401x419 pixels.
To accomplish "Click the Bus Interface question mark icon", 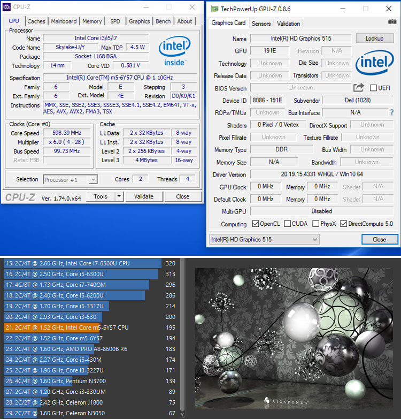I will [392, 112].
